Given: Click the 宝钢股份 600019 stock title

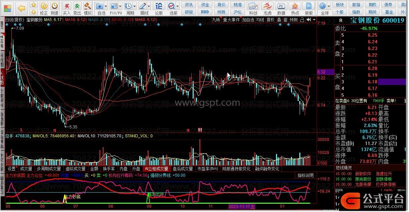Looking at the screenshot, I should (x=377, y=20).
